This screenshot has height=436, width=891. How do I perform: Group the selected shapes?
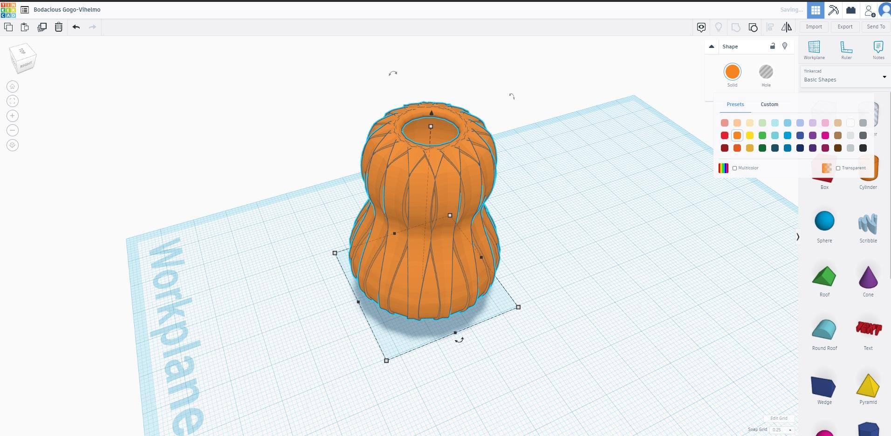[x=736, y=27]
